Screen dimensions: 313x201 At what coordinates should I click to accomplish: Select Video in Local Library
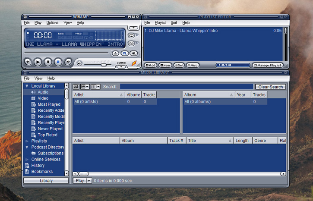click(43, 98)
